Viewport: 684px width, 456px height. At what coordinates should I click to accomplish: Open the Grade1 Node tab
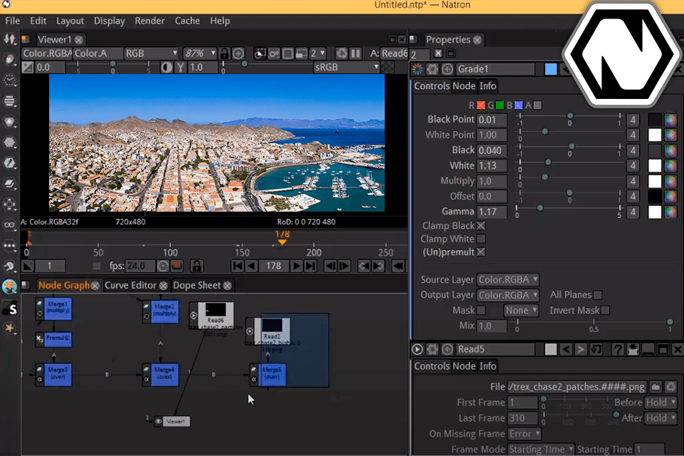coord(464,85)
